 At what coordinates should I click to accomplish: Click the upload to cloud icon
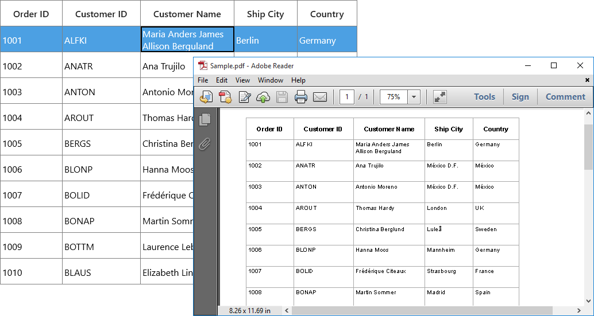point(263,97)
